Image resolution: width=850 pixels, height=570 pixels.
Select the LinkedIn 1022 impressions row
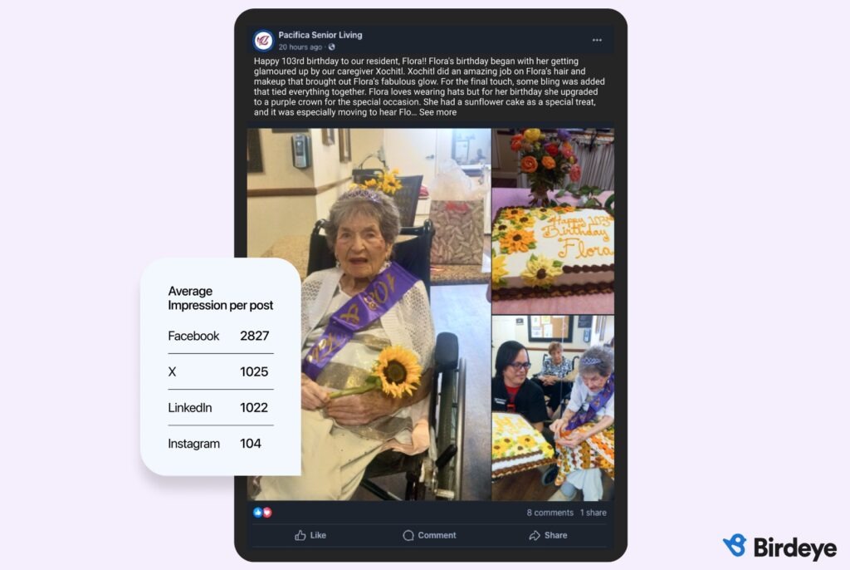220,408
